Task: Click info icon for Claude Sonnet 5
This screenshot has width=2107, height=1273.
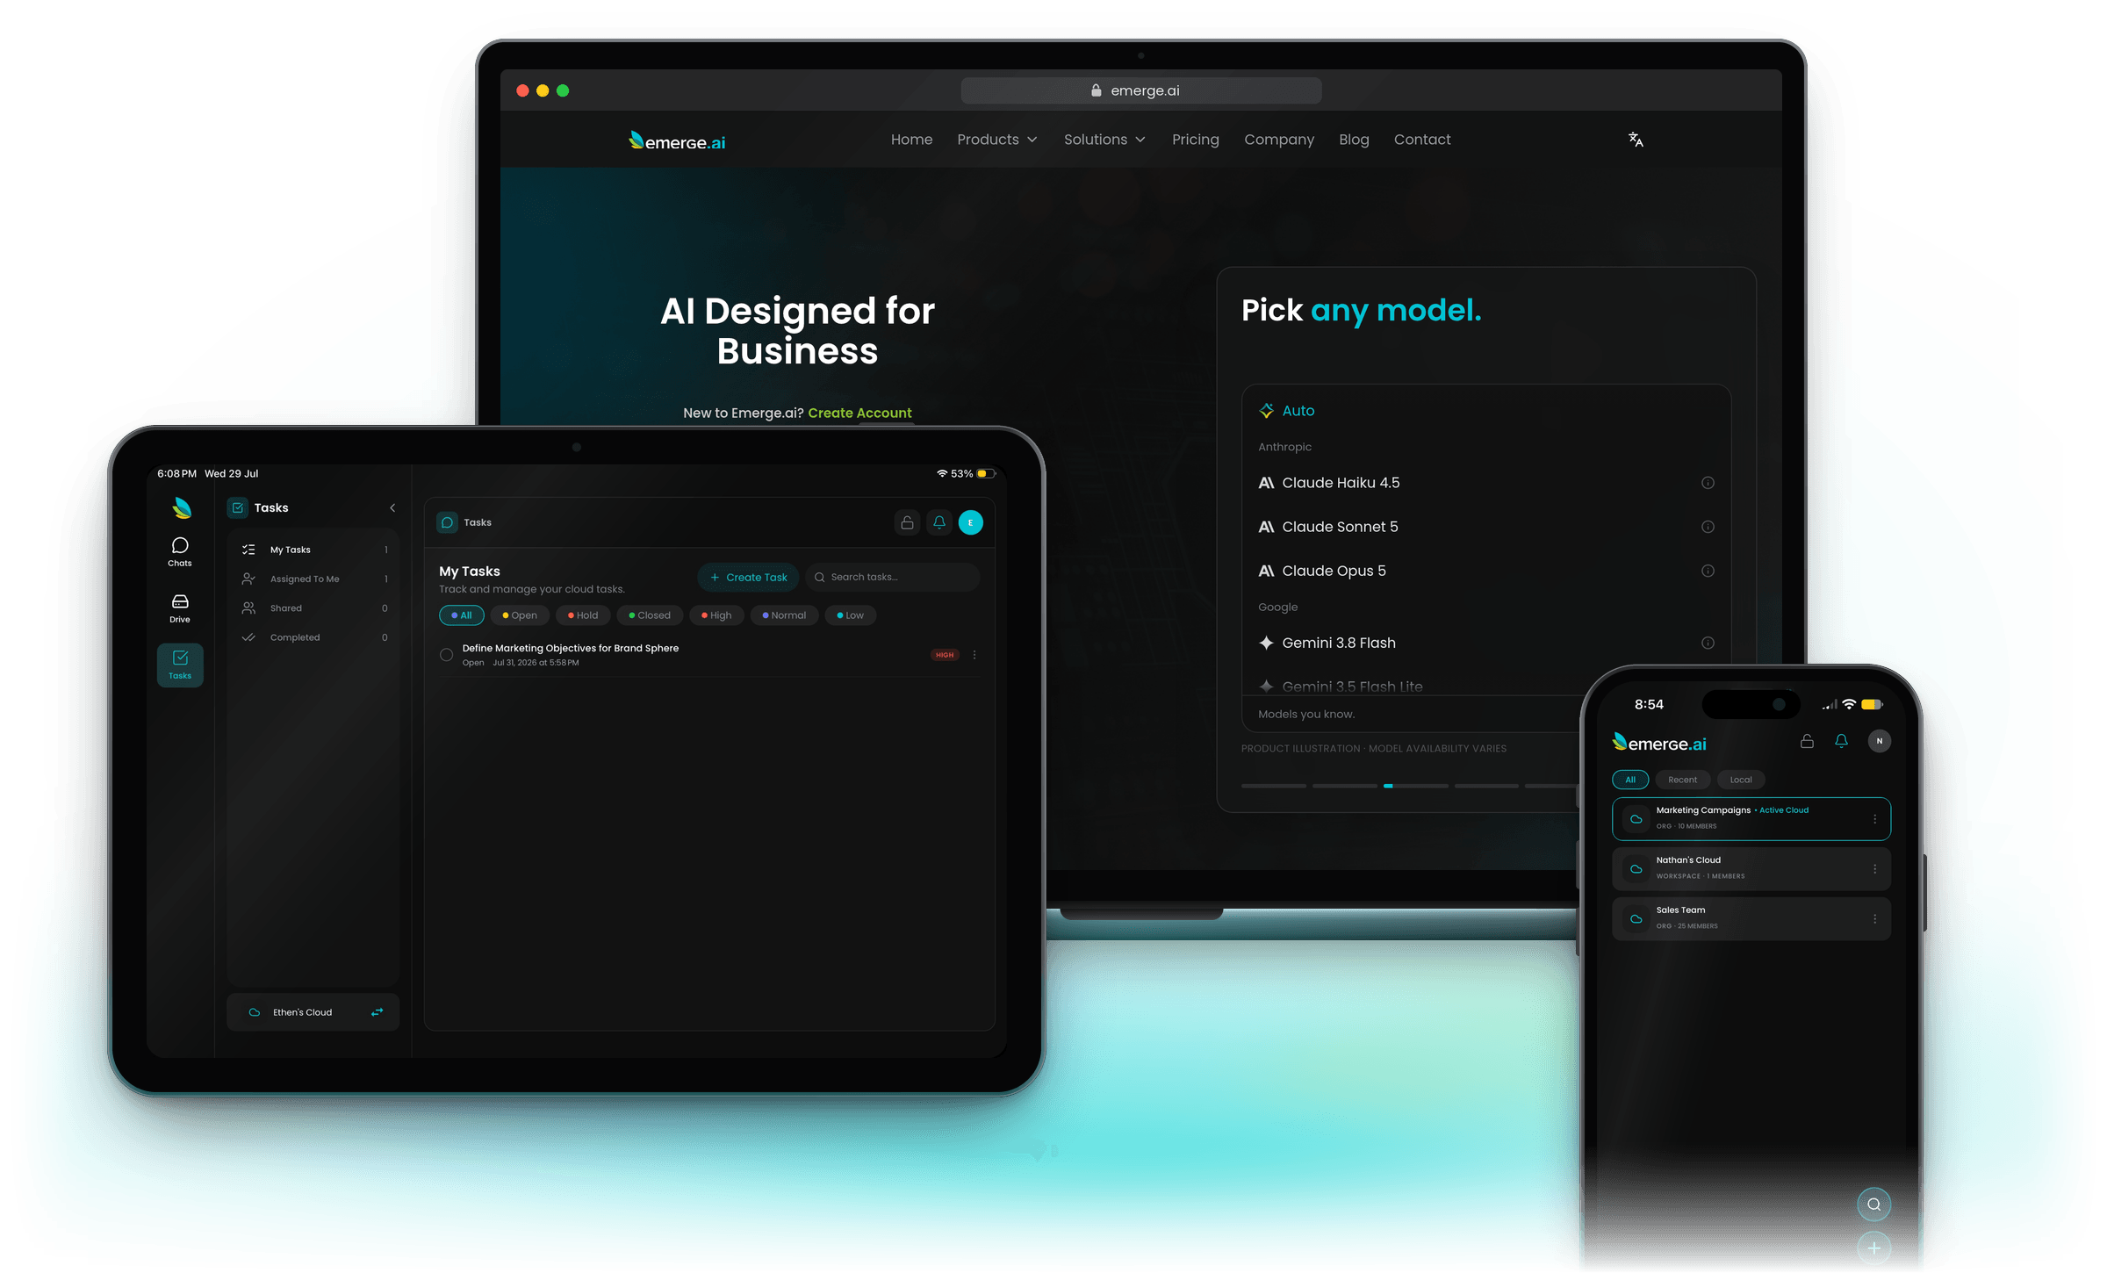Action: (1708, 527)
